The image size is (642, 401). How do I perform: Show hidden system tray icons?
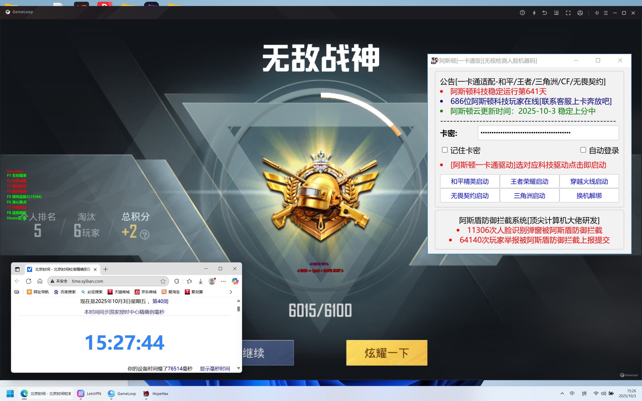click(562, 393)
